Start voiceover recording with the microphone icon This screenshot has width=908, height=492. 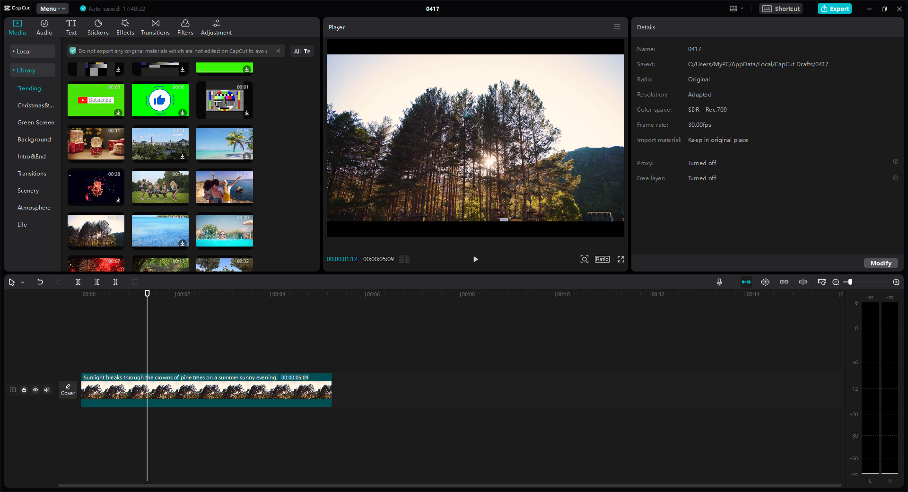(x=719, y=282)
